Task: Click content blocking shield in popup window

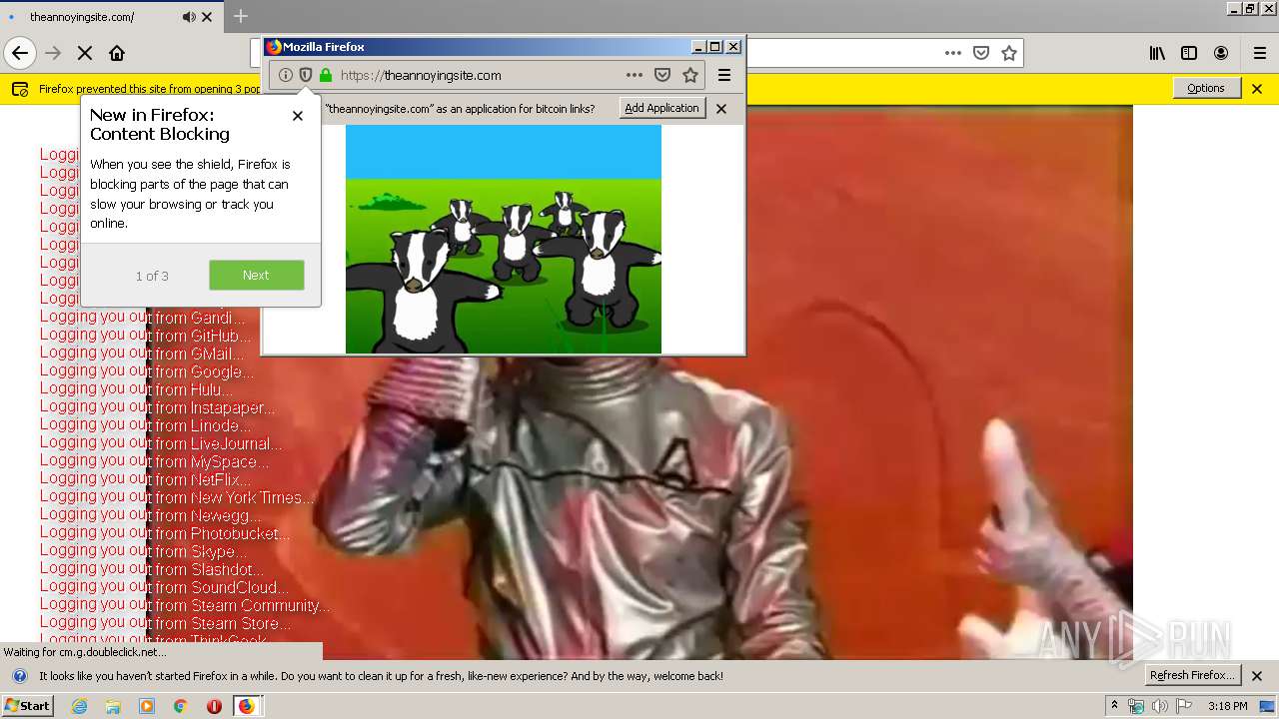Action: click(306, 75)
